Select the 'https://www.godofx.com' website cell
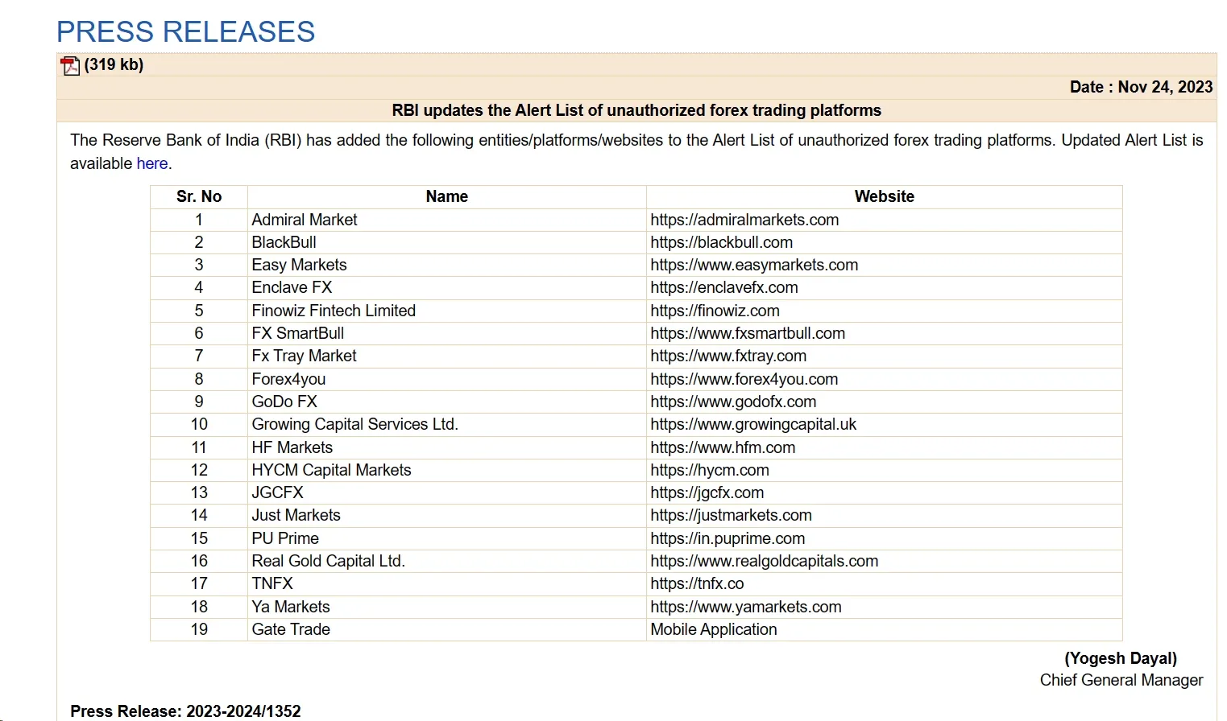 pos(885,402)
